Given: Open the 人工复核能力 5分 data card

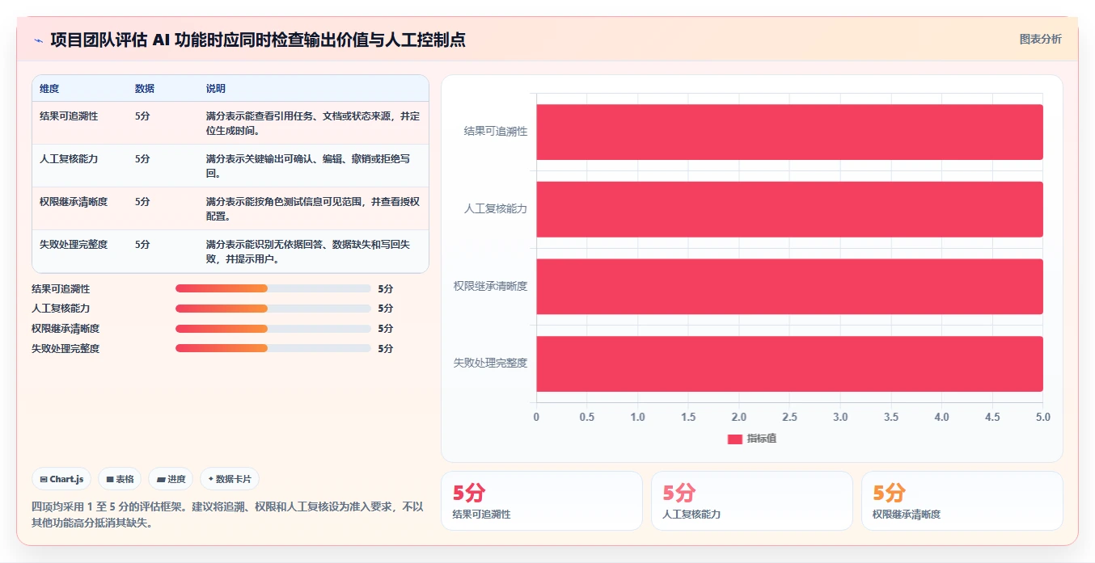Looking at the screenshot, I should [752, 501].
